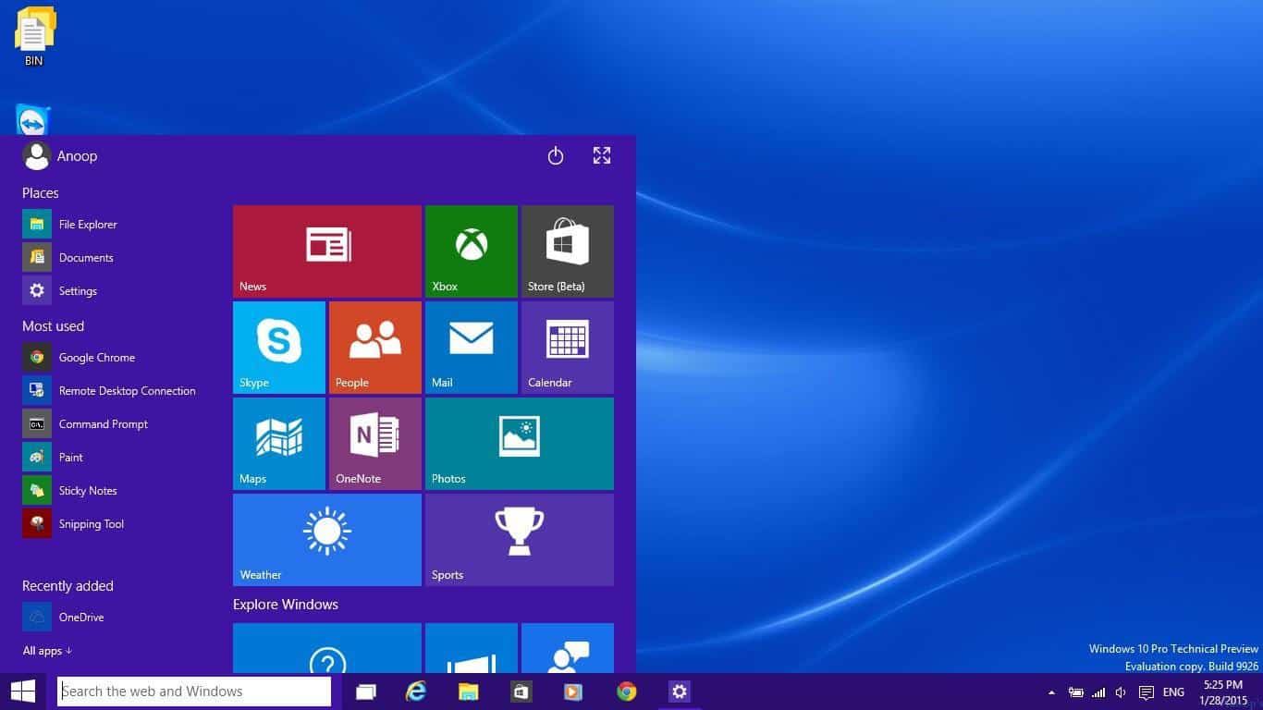The image size is (1263, 710).
Task: Open the Store (Beta) tile
Action: click(568, 251)
